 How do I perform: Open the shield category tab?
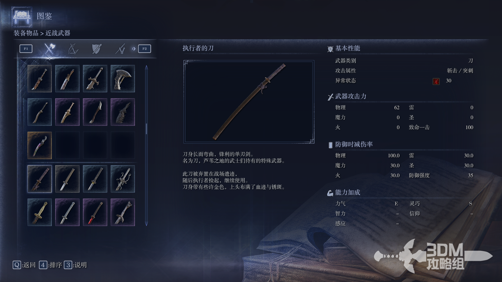tap(97, 49)
